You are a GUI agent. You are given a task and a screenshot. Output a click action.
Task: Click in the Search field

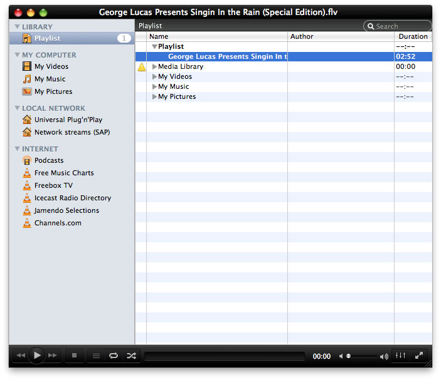(x=398, y=26)
